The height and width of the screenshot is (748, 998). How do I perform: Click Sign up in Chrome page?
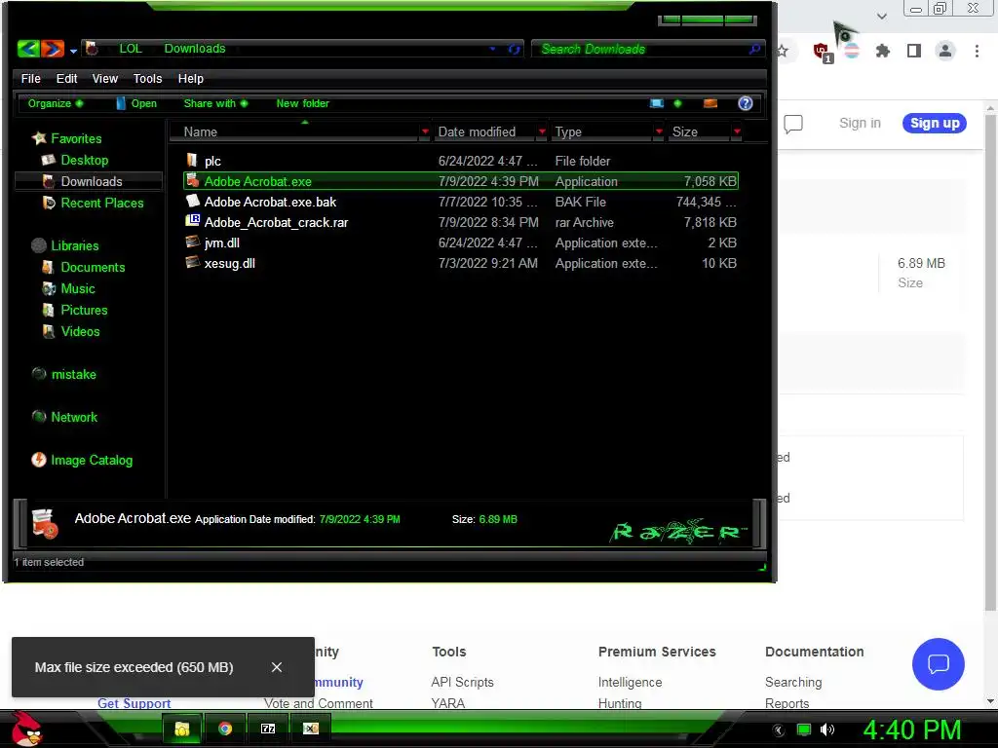pyautogui.click(x=935, y=123)
